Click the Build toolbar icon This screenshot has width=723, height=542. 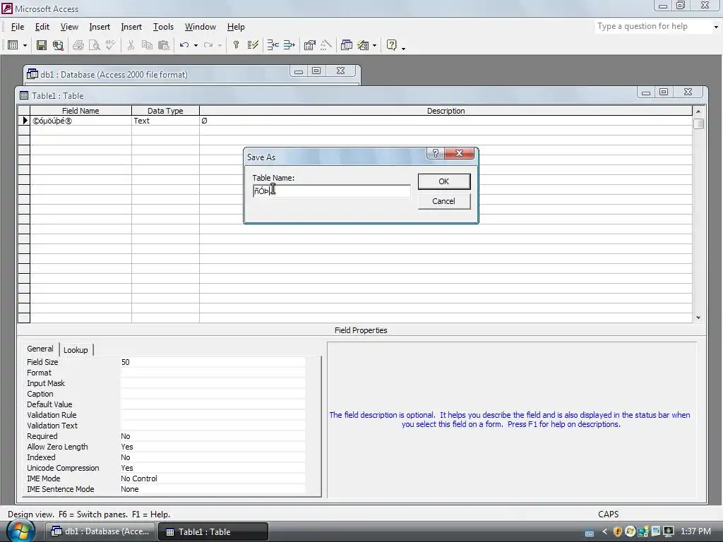click(x=326, y=45)
